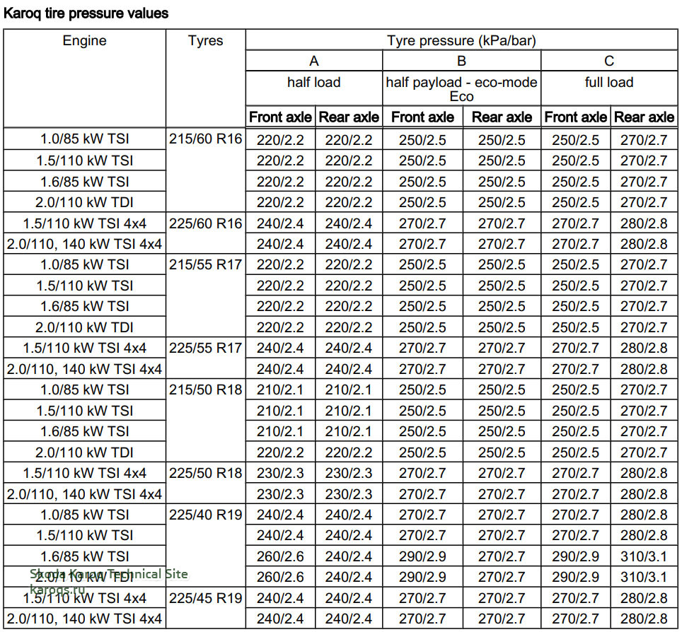Click eco-mode '290/2.9' in the 1.6/85 kW TSI row

point(422,557)
